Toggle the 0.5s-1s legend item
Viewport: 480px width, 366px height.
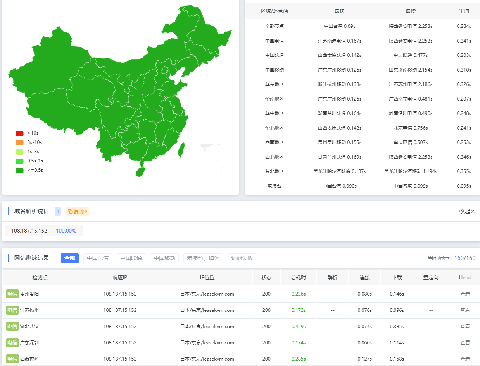(x=20, y=161)
